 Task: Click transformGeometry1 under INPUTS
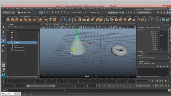[146, 58]
